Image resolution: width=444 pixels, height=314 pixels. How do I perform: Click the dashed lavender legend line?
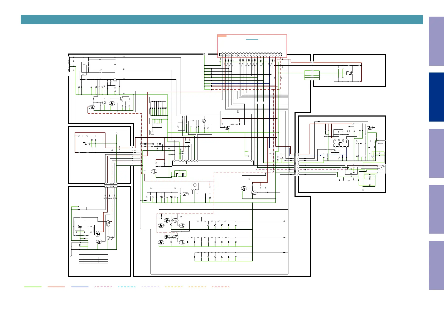(x=150, y=287)
